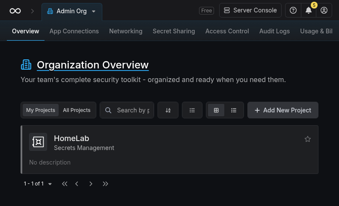Switch to the Networking tab
Screen dimensions: 339x206
[126, 31]
